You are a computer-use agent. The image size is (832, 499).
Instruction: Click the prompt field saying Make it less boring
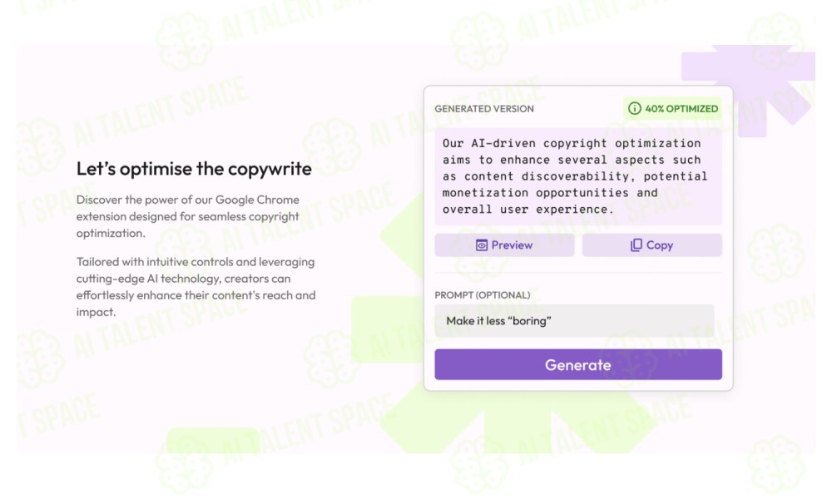pyautogui.click(x=574, y=321)
